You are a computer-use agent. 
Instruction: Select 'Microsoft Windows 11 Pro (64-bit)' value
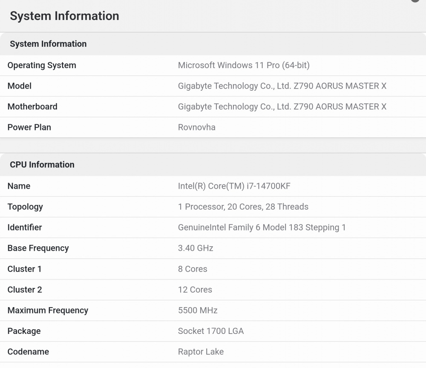(x=244, y=65)
